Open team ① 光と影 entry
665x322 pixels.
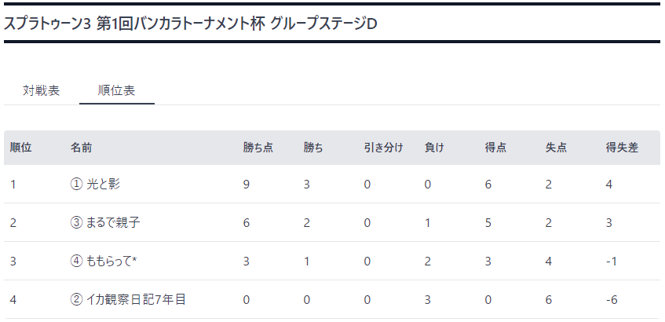click(x=95, y=184)
